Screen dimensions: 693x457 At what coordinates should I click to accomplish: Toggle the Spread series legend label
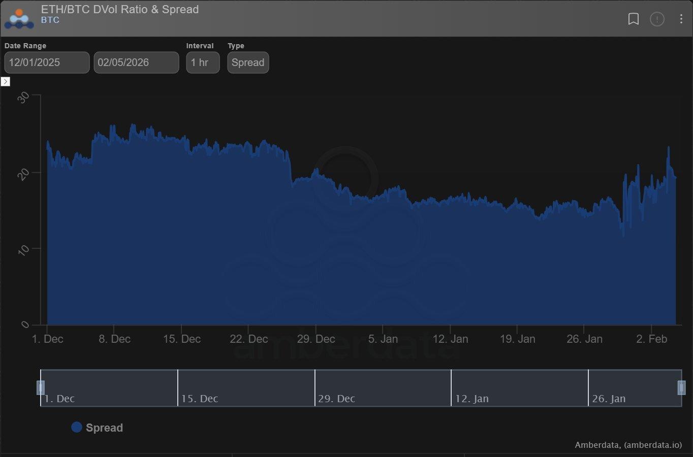click(x=104, y=428)
